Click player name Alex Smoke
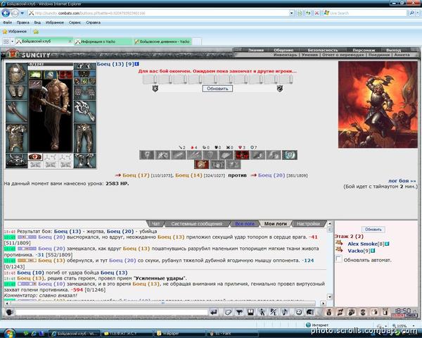Screen dimensions: 422x338 pos(362,244)
